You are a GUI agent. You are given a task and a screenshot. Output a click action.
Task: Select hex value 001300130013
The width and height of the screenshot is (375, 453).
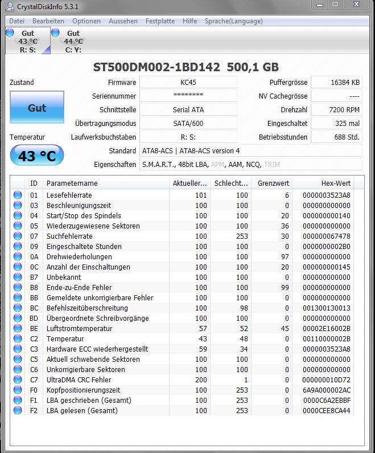click(x=327, y=308)
